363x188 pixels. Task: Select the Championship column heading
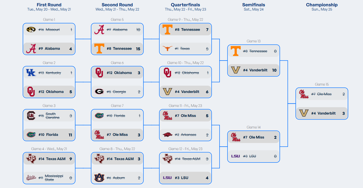point(322,5)
